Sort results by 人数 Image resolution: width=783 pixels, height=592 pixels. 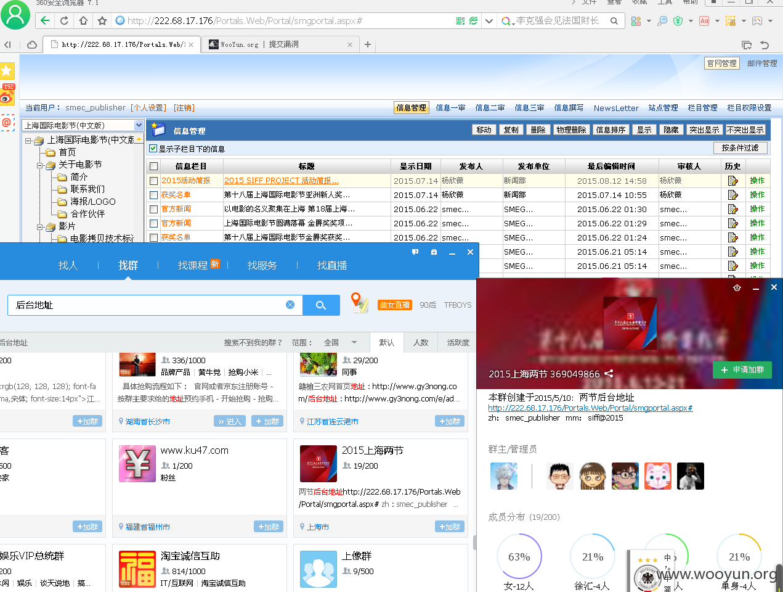[x=421, y=342]
